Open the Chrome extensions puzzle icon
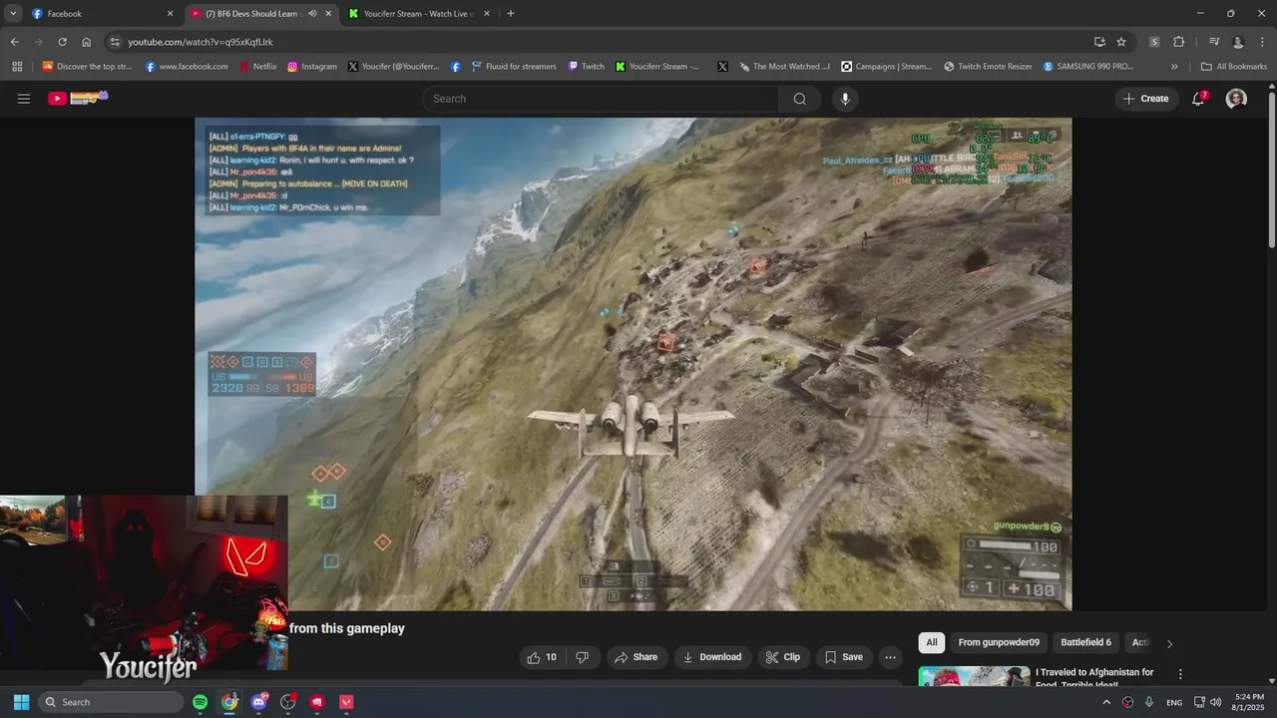Image resolution: width=1277 pixels, height=718 pixels. coord(1179,42)
